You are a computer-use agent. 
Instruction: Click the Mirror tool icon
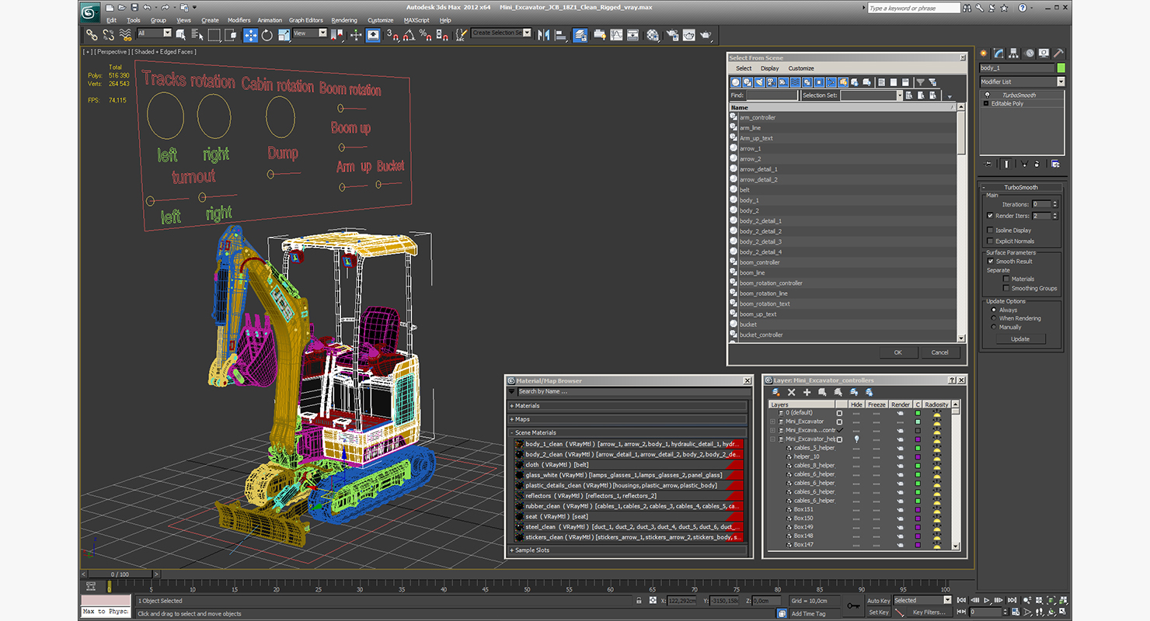(x=543, y=35)
